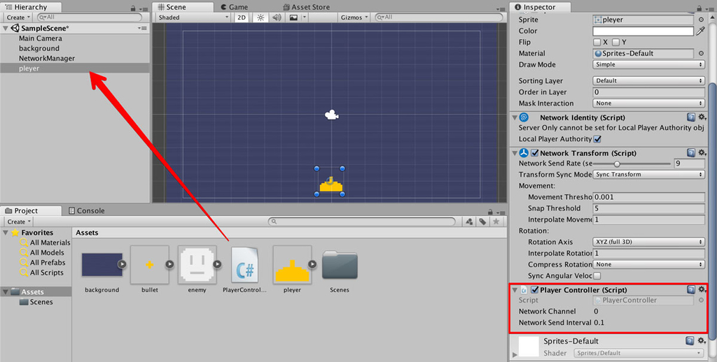
Task: Open Material object picker circle
Action: point(701,53)
